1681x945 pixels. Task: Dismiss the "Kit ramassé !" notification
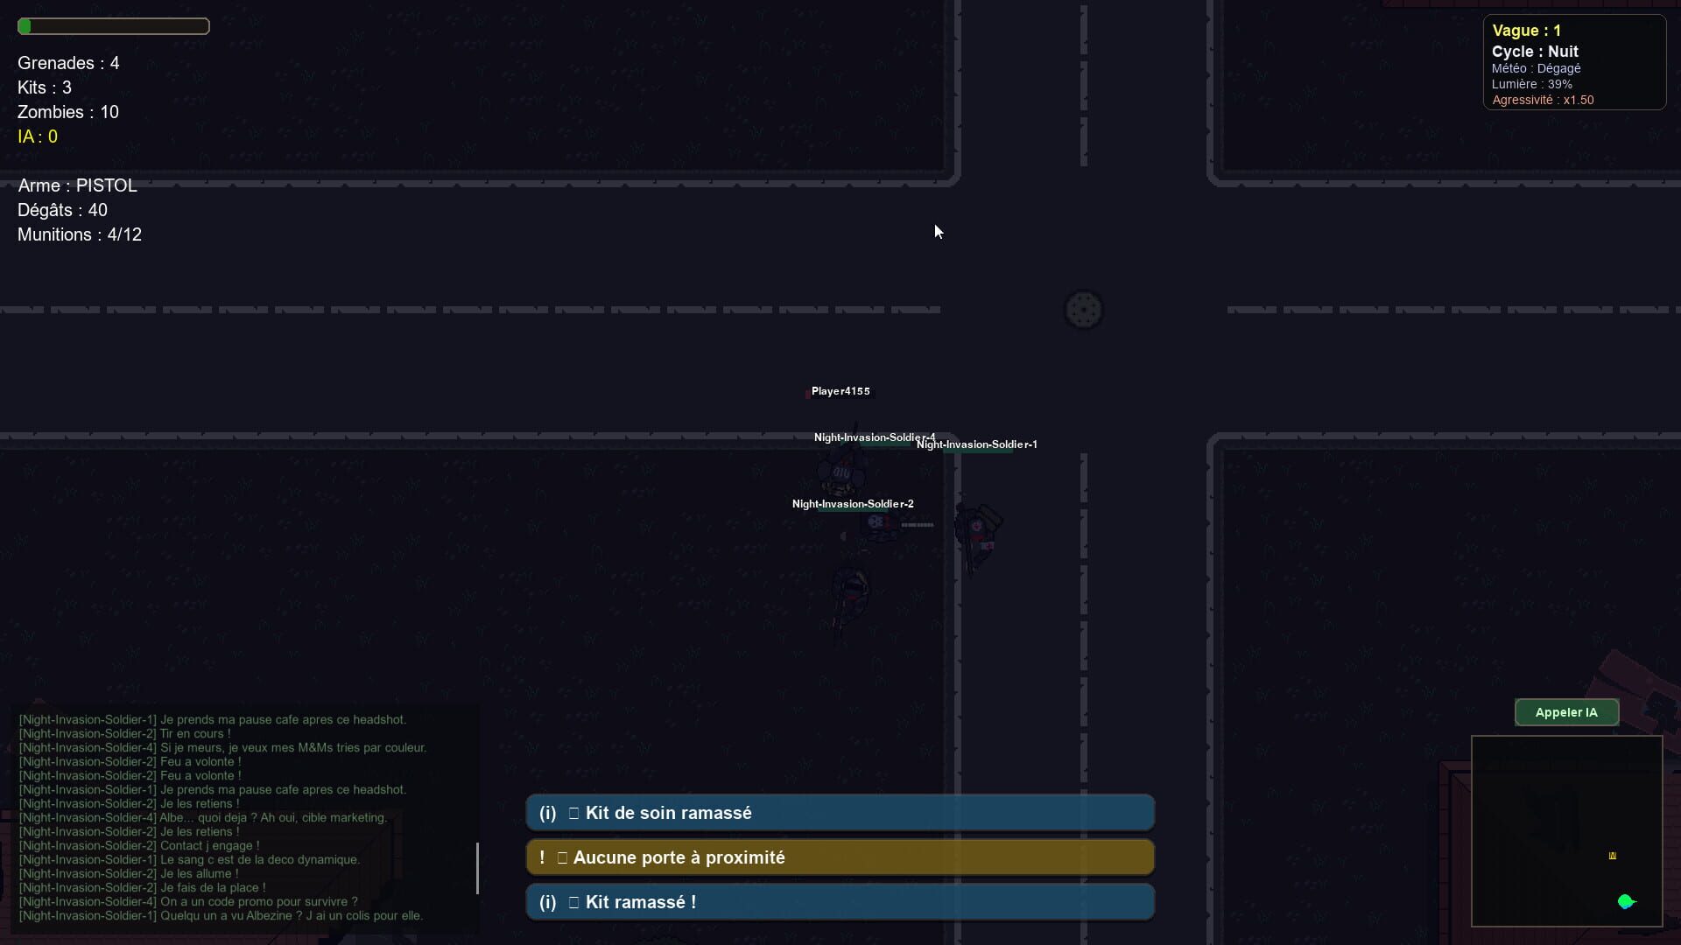coord(840,901)
